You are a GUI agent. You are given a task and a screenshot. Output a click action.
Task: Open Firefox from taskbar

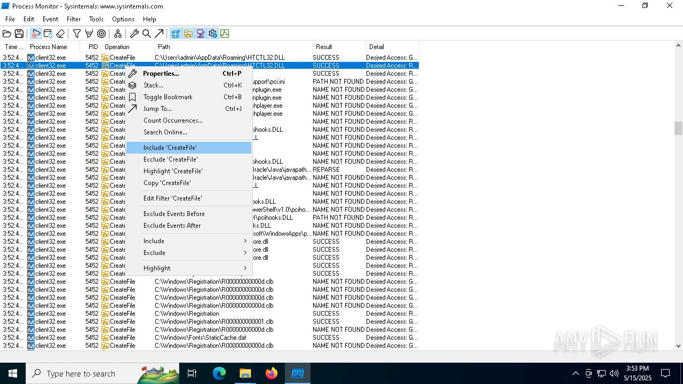(271, 373)
